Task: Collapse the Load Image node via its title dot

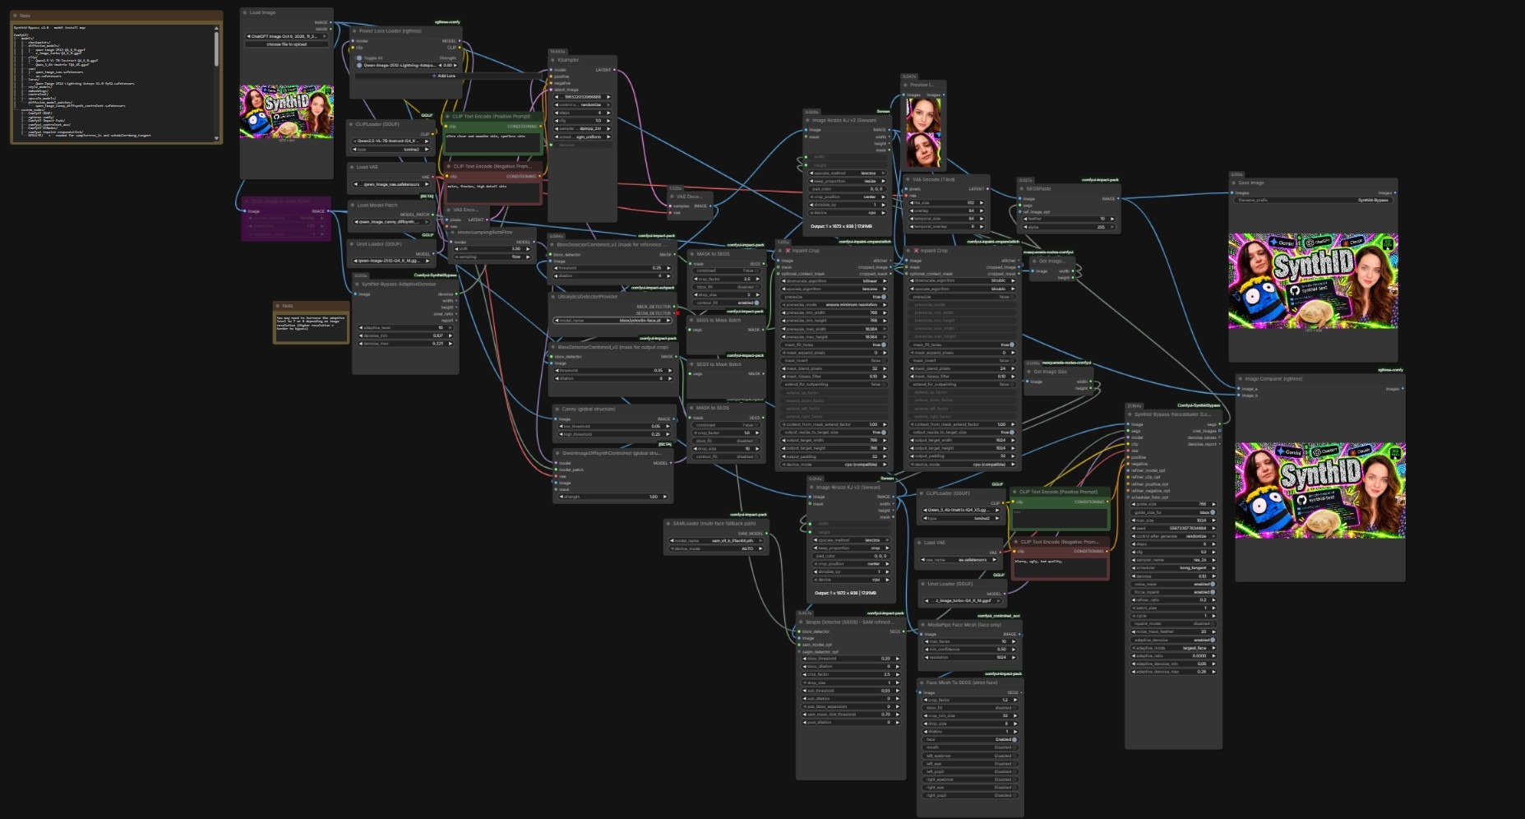Action: pos(245,12)
